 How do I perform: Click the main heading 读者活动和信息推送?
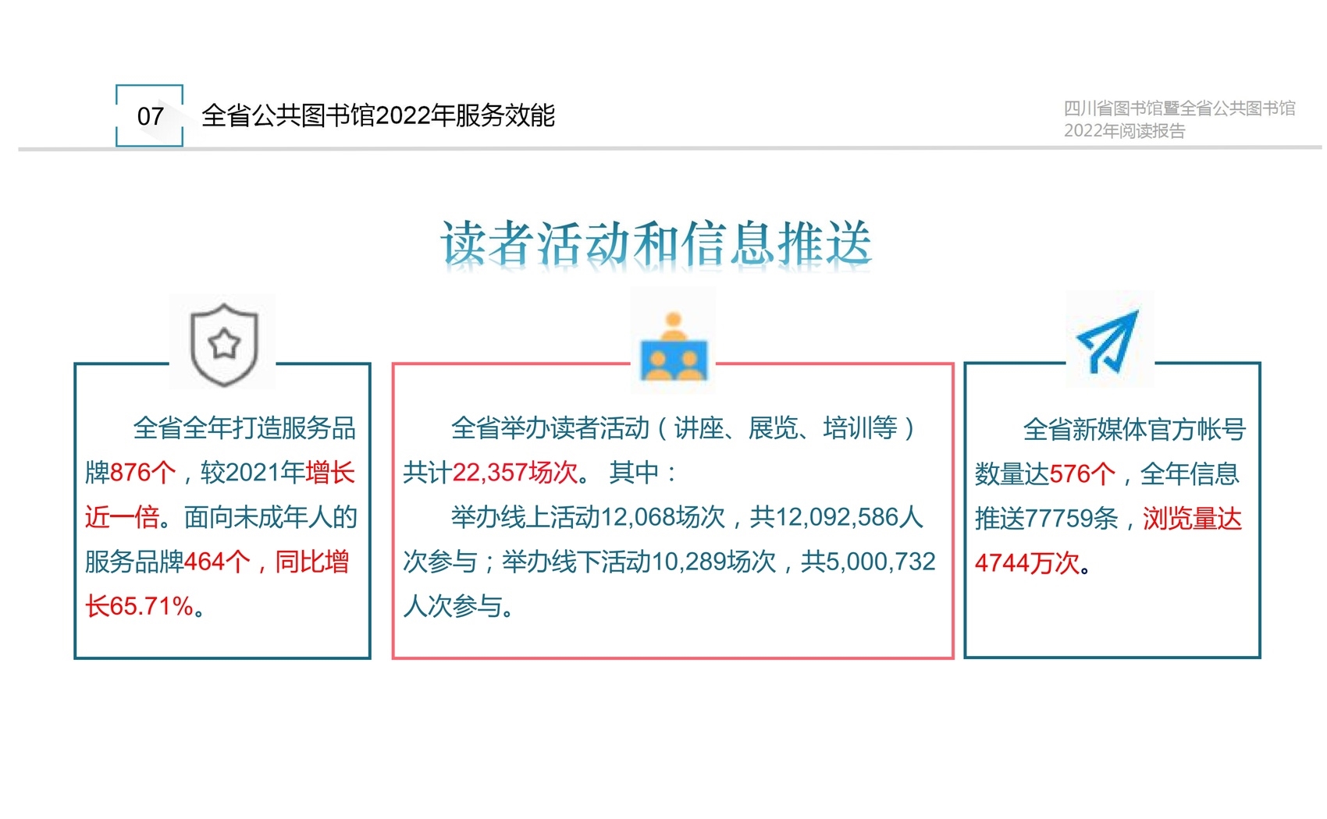656,243
